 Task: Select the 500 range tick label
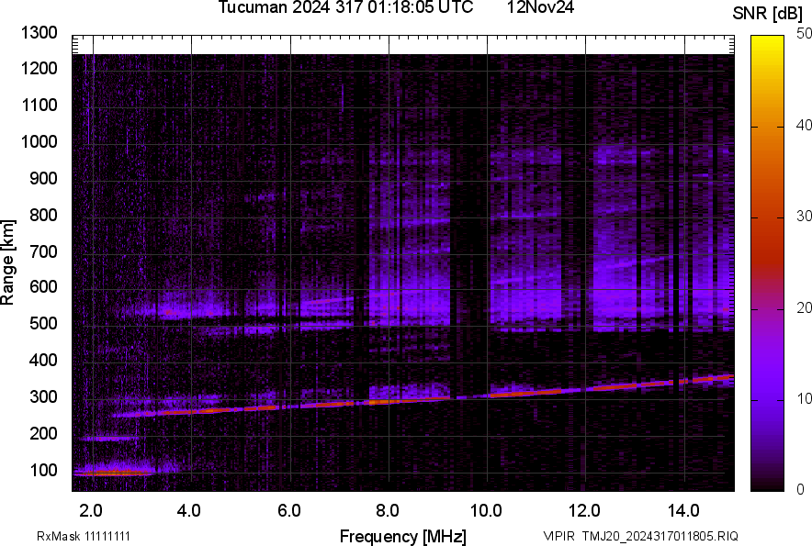point(43,324)
